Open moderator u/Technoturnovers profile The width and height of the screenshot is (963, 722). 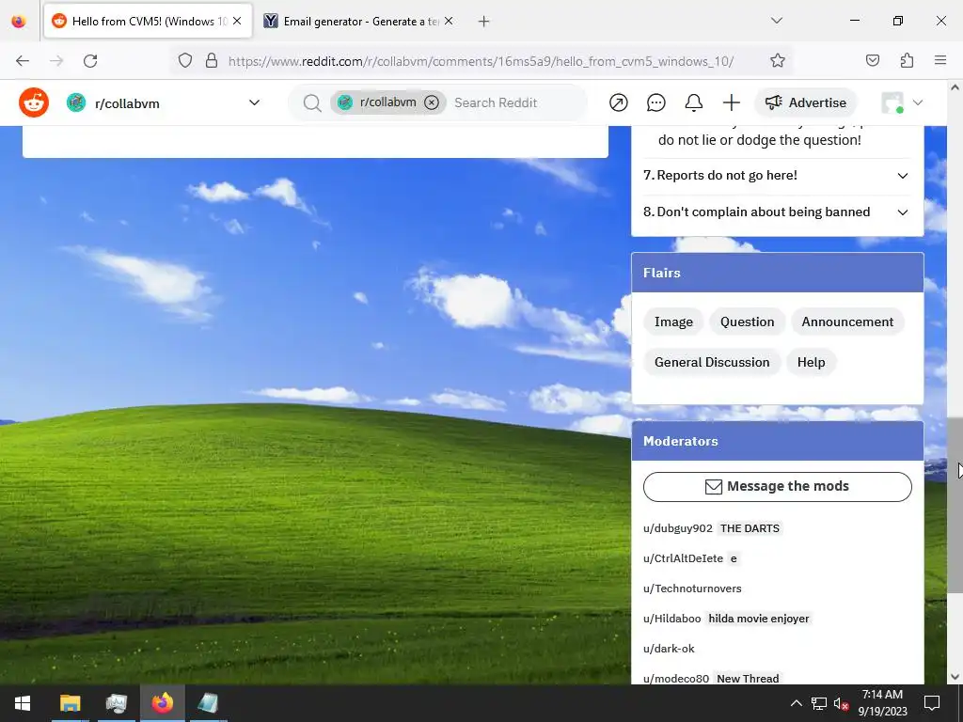(x=692, y=589)
